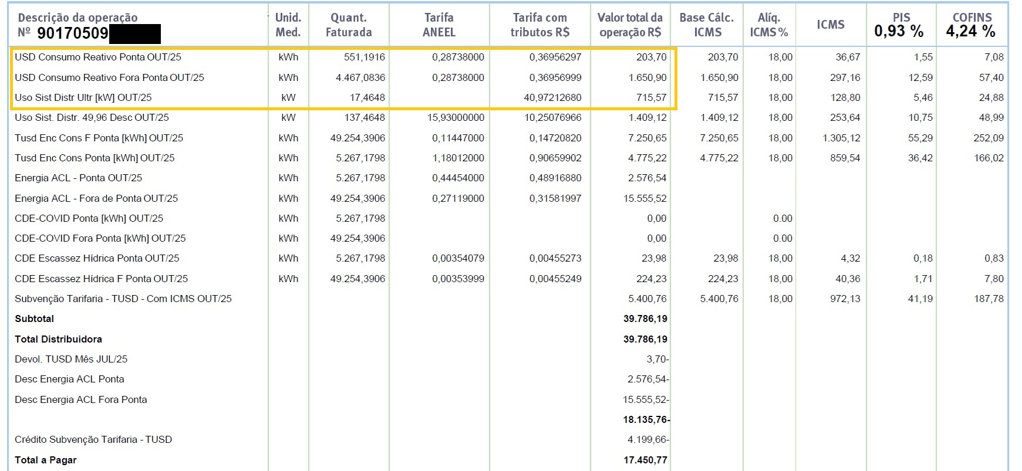
Task: Click the "Alíq. ICMS %" column header
Action: pos(769,25)
